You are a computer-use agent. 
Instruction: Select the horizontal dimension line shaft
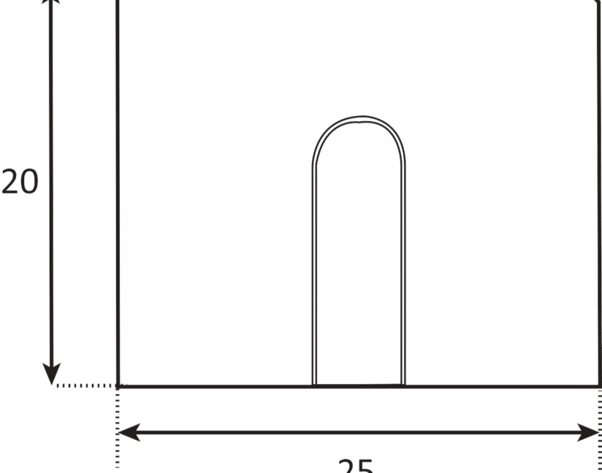point(358,433)
